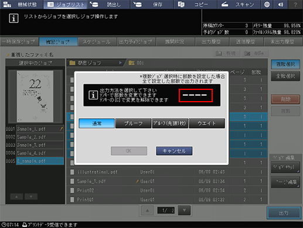This screenshot has width=303, height=228.
Task: Click the printer status icon in the status bar
Action: [x=25, y=224]
